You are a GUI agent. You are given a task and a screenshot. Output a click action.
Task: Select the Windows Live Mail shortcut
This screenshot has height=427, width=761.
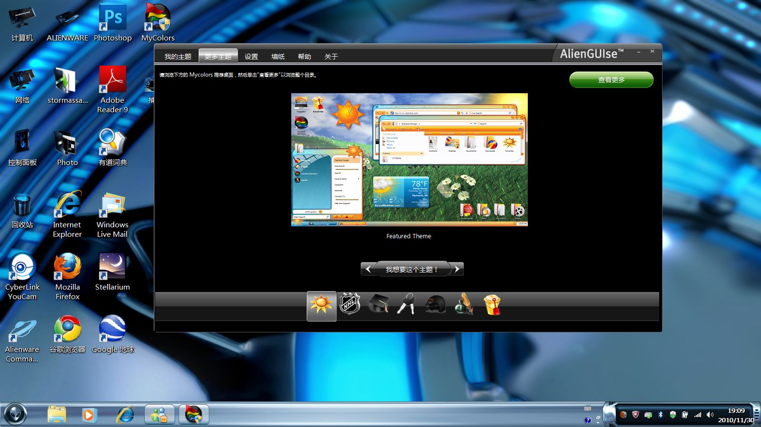(x=113, y=215)
